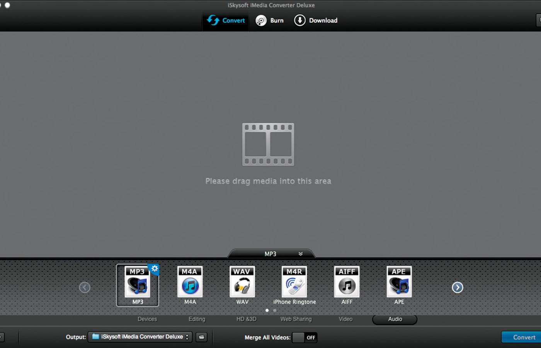Select the MP3 format icon

point(137,284)
